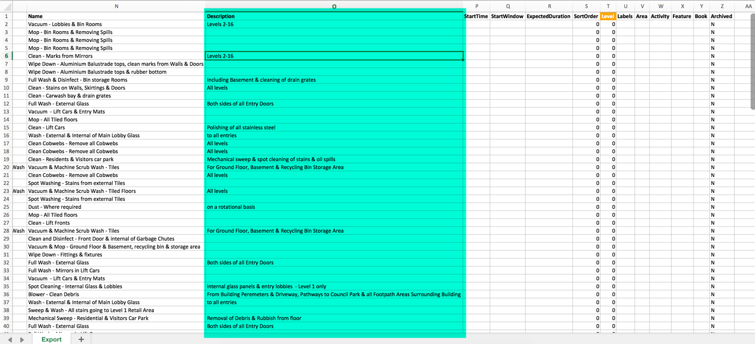Select the column T header letter
The height and width of the screenshot is (344, 755).
pyautogui.click(x=608, y=6)
